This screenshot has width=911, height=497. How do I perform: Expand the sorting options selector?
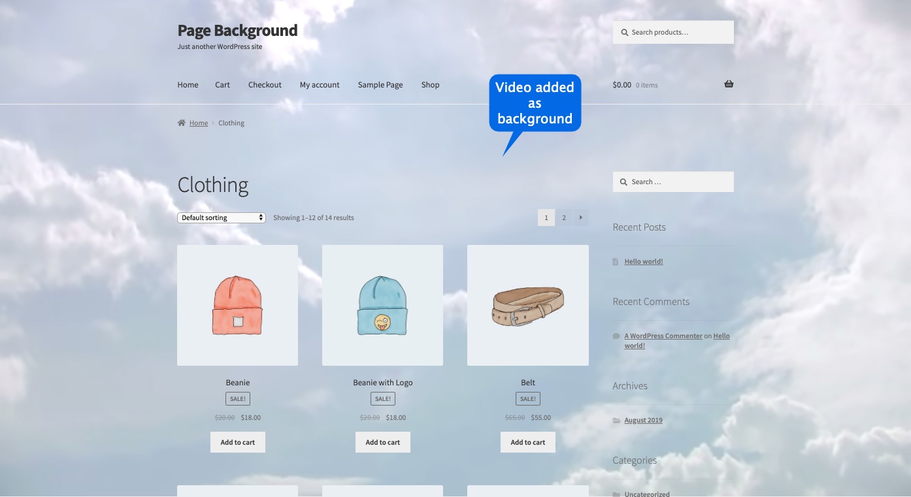pos(221,217)
